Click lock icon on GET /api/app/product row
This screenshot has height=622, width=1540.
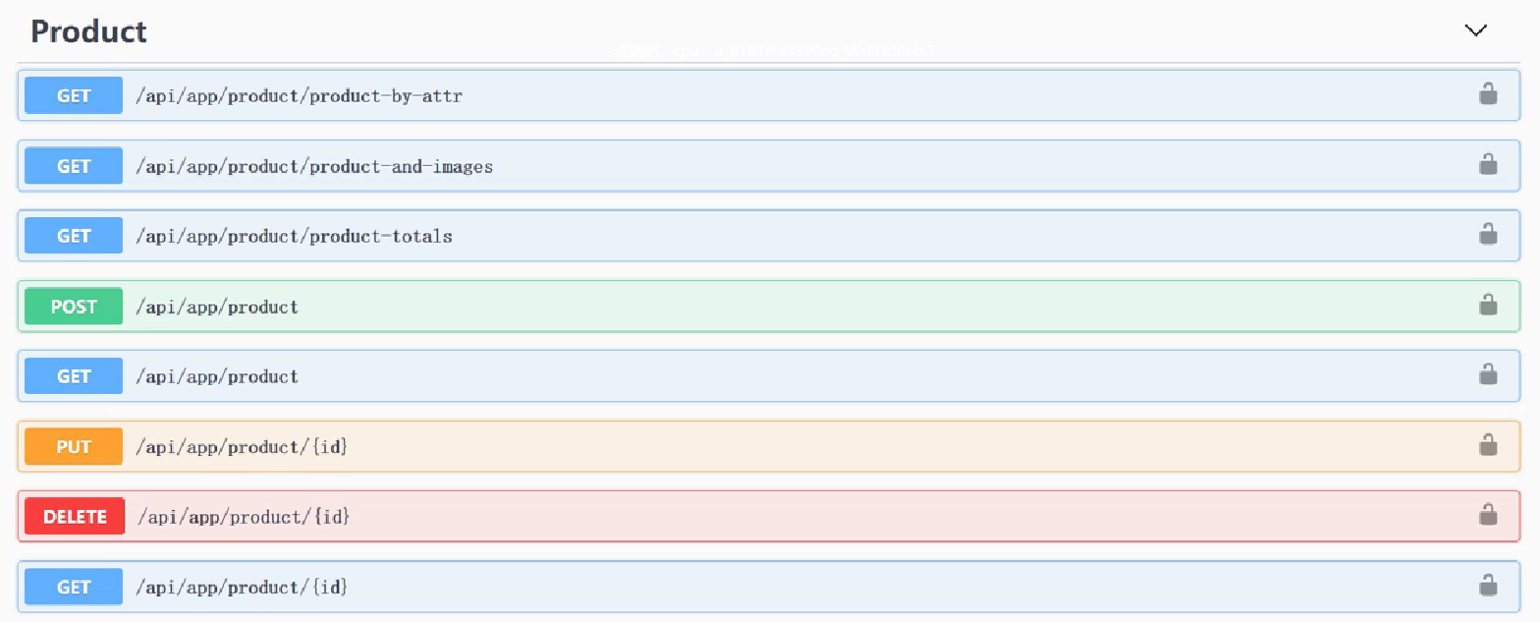tap(1488, 374)
